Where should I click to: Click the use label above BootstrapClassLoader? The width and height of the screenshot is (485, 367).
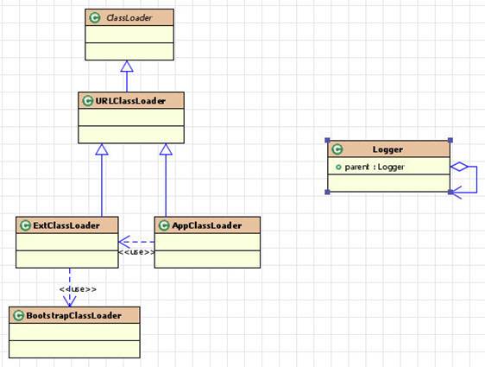point(78,289)
